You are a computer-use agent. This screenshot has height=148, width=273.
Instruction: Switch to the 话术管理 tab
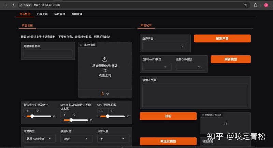pyautogui.click(x=59, y=14)
